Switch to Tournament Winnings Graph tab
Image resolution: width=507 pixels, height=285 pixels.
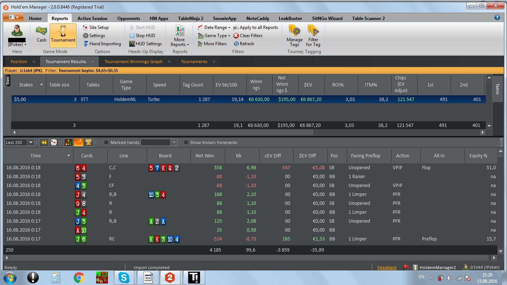coord(133,62)
